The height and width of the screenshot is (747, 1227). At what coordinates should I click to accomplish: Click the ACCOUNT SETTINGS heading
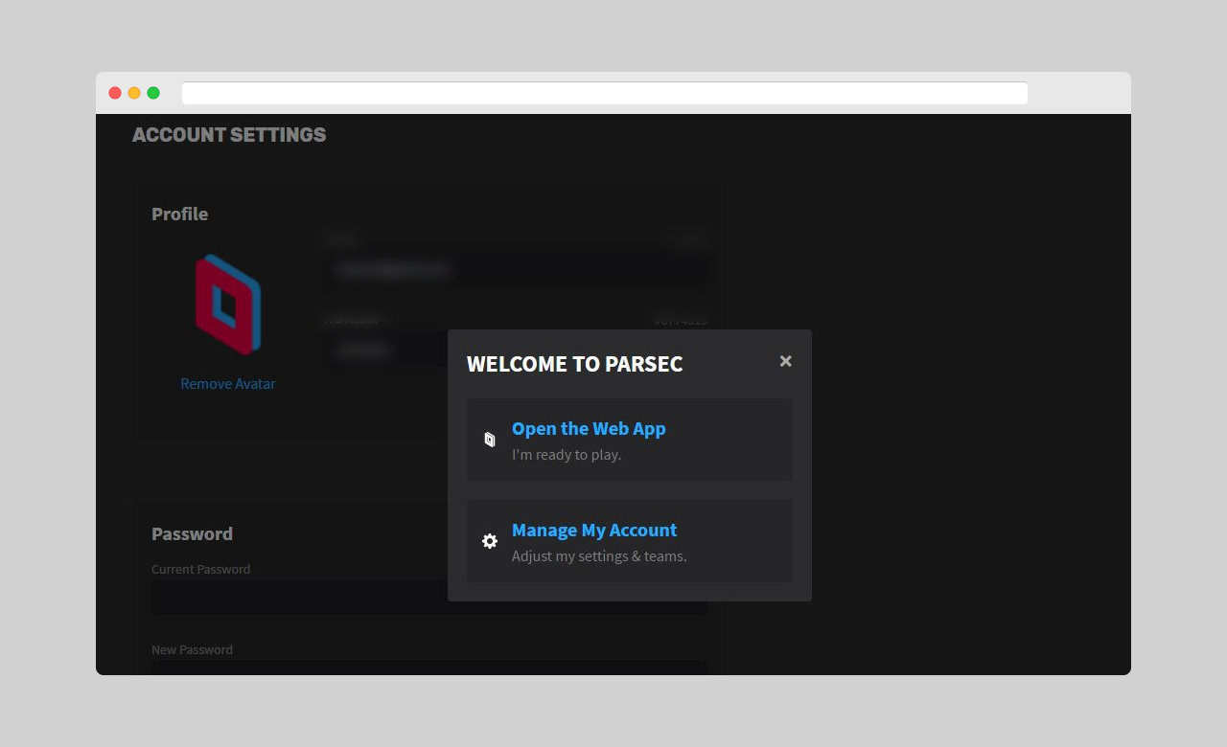click(229, 135)
